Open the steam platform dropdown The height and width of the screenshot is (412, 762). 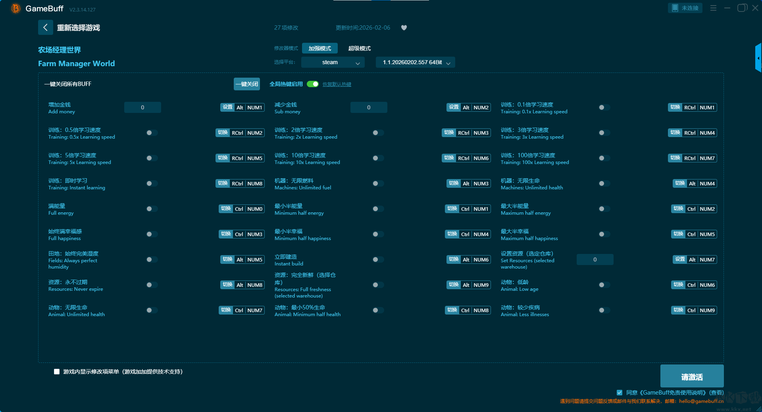click(333, 62)
